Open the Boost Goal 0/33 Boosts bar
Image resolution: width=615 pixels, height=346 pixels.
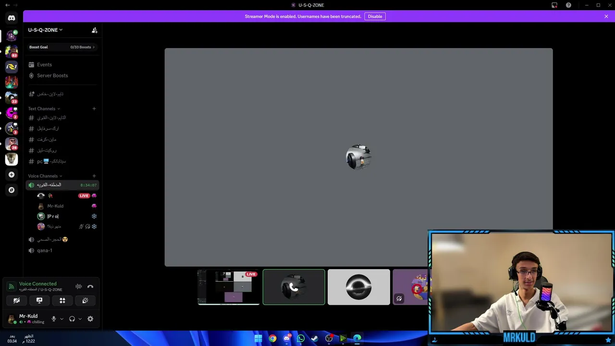pos(62,47)
